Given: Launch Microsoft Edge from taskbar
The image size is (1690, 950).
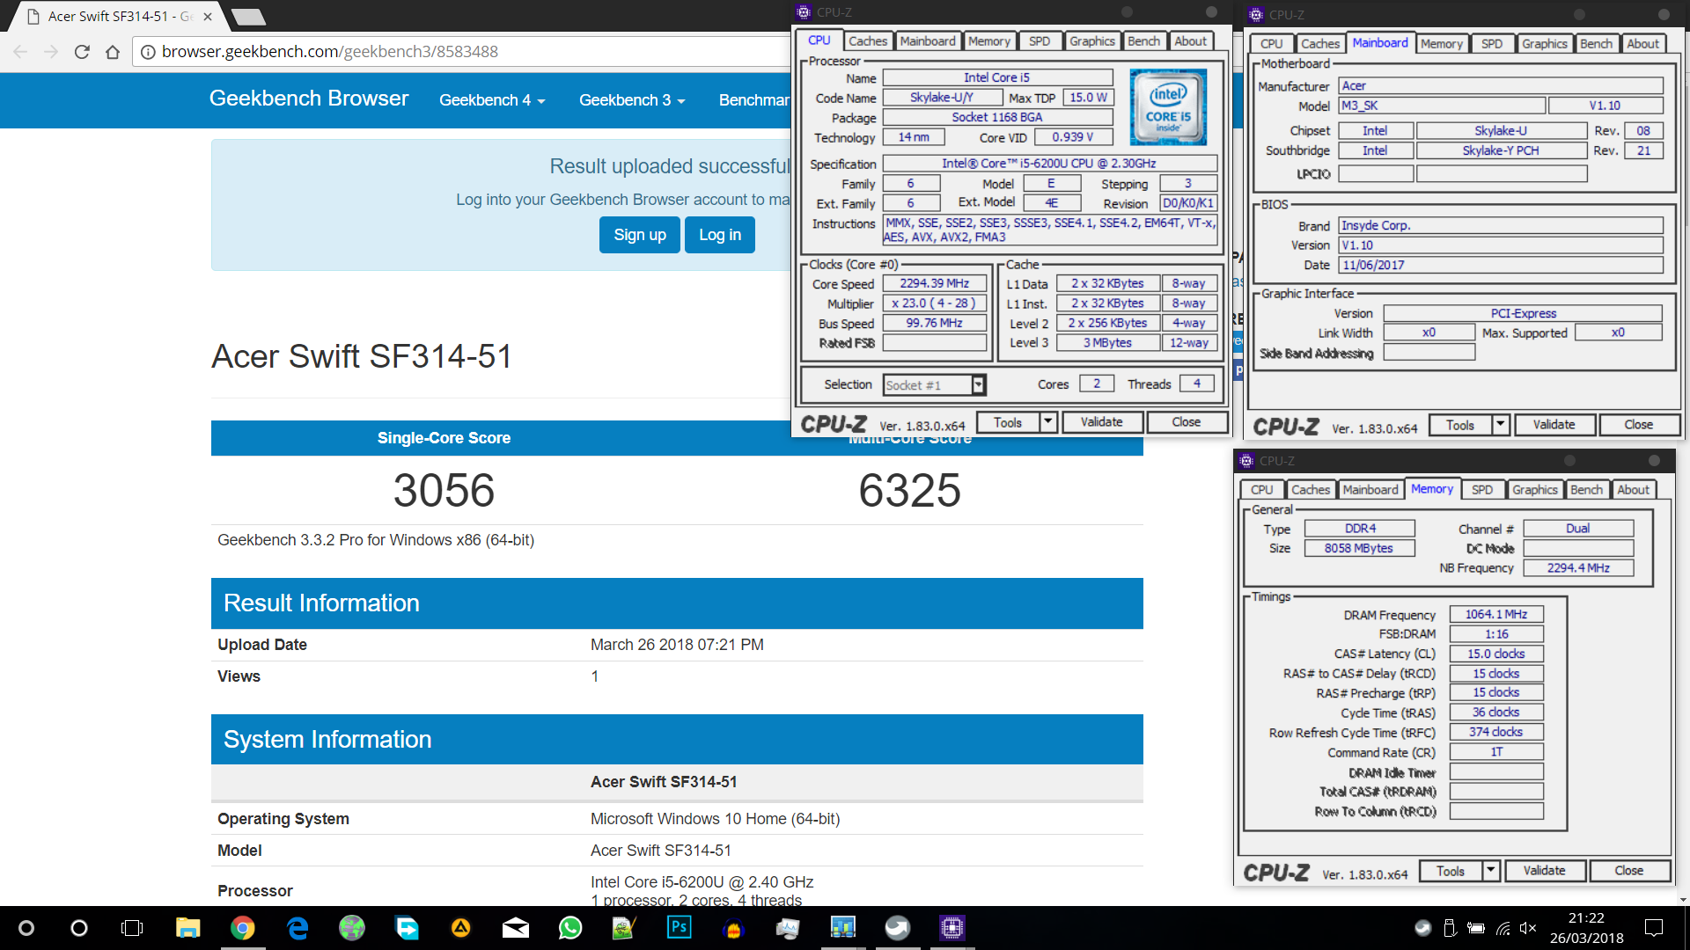Looking at the screenshot, I should click(x=298, y=928).
